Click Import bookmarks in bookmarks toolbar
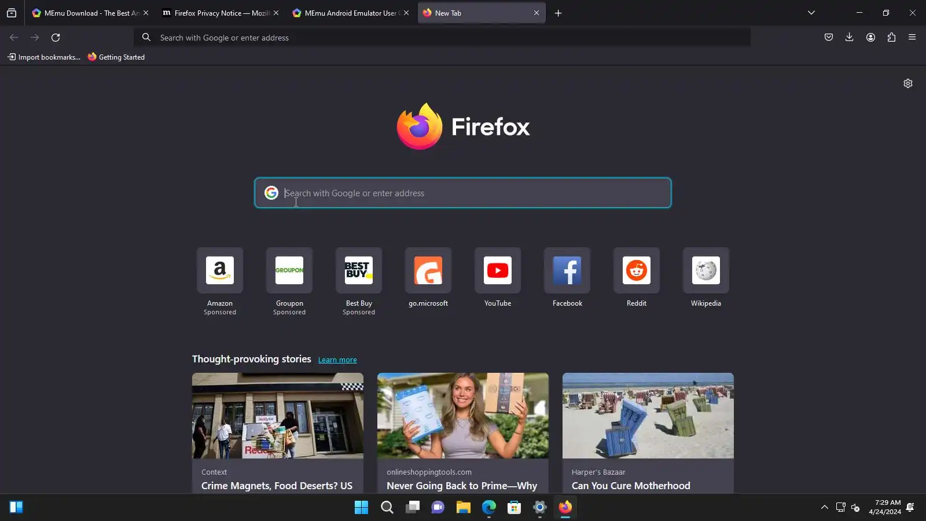Screen dimensions: 926x521 pyautogui.click(x=44, y=57)
